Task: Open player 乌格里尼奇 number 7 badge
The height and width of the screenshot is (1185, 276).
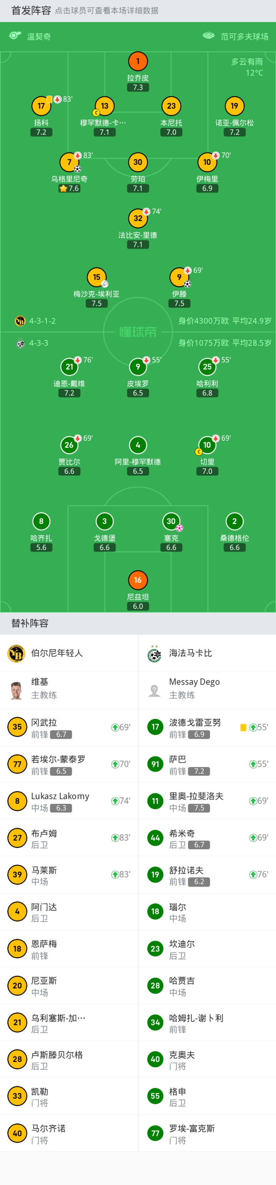Action: 69,162
